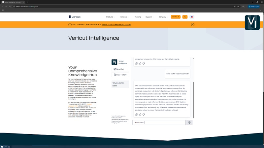Expand the Support menu
264x148 pixels.
149,17
